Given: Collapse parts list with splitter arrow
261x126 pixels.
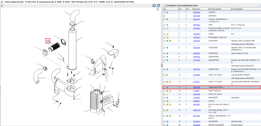Looking at the screenshot, I should (x=162, y=65).
